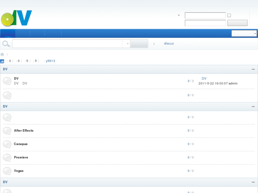Open the discuz hot search link

[169, 44]
